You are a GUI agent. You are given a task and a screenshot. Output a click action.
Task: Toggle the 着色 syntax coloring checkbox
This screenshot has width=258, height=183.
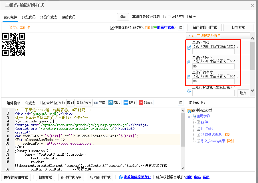pyautogui.click(x=44, y=102)
